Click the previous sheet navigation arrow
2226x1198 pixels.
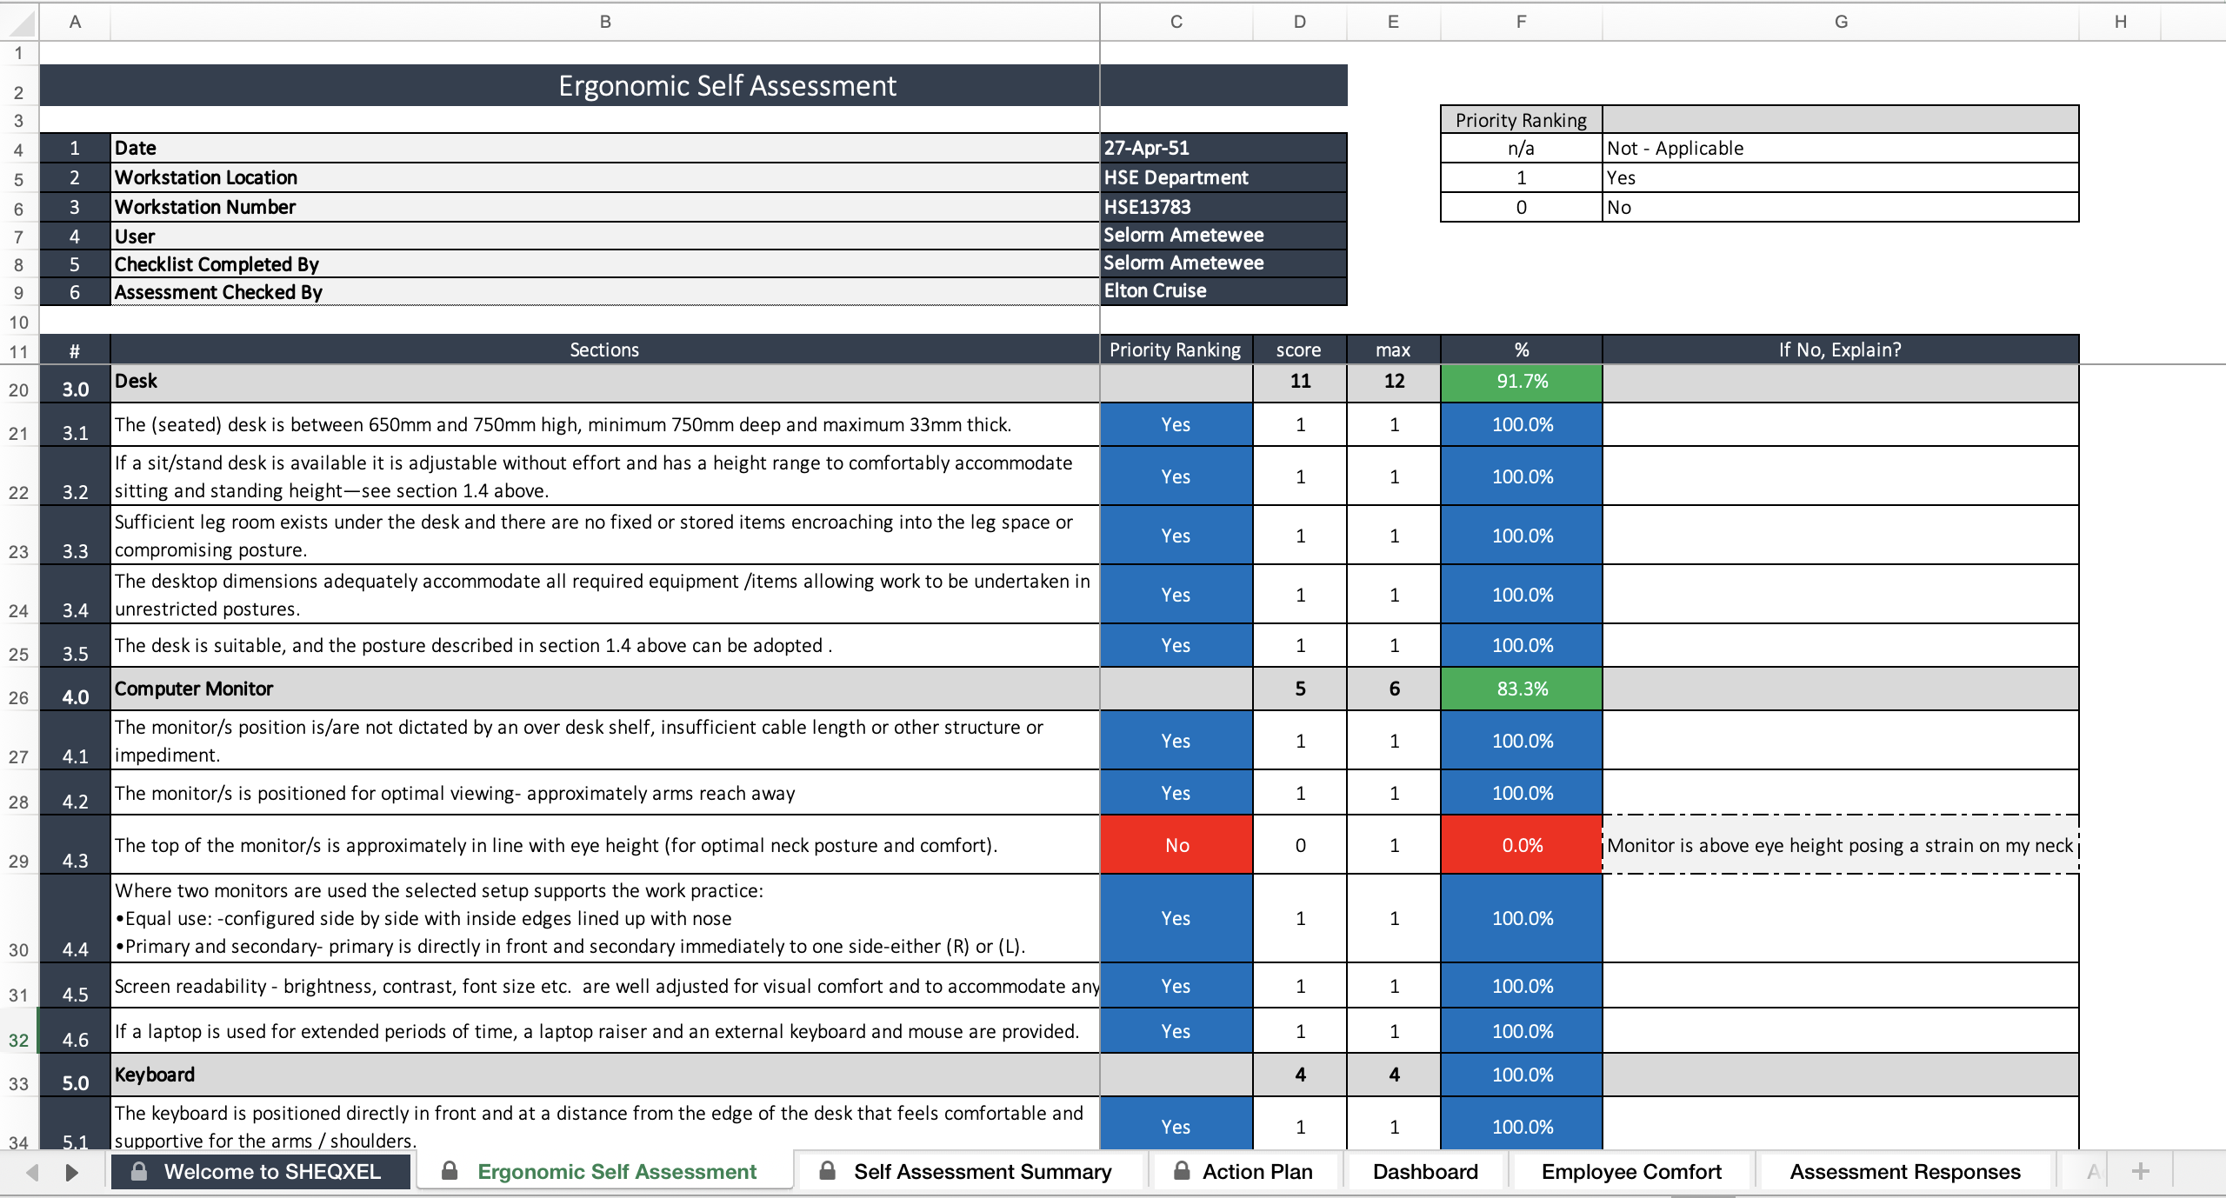click(x=33, y=1172)
